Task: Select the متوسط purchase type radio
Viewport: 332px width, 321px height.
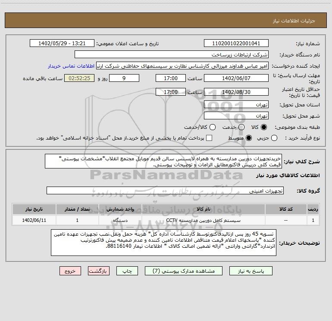Action: coord(249,138)
